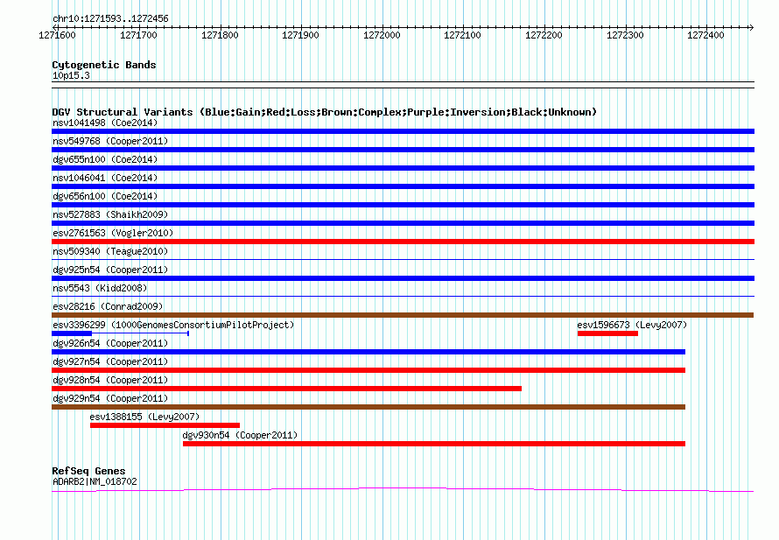Open esv1596673 (Levy2007) variant label
Screen dimensions: 779x540
(x=632, y=325)
